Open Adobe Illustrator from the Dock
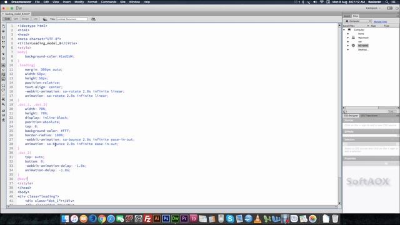Image resolution: width=400 pixels, height=225 pixels. 157,219
